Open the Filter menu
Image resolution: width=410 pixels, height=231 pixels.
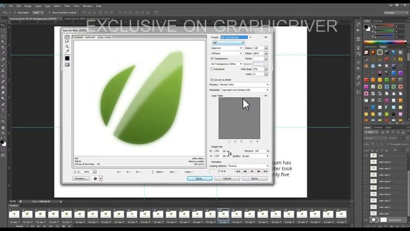[67, 6]
